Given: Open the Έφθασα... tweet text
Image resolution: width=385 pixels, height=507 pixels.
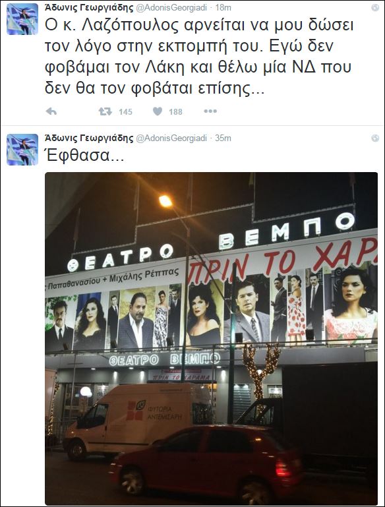Looking at the screenshot, I should pyautogui.click(x=84, y=156).
